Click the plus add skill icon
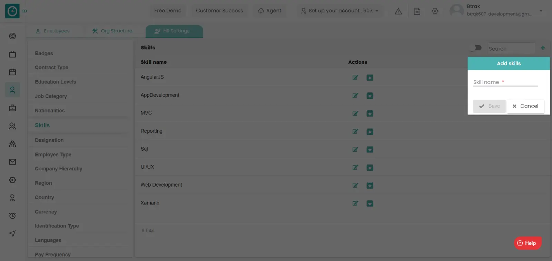 [x=543, y=48]
